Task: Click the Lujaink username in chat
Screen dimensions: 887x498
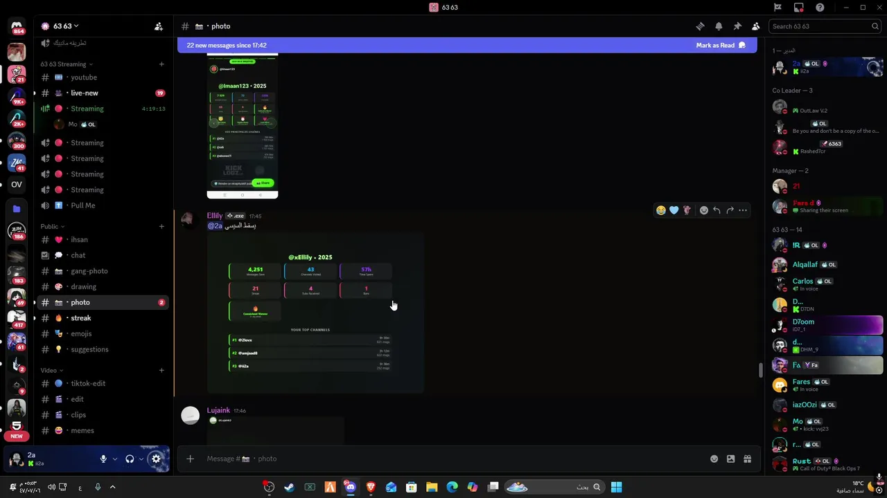Action: coord(218,410)
